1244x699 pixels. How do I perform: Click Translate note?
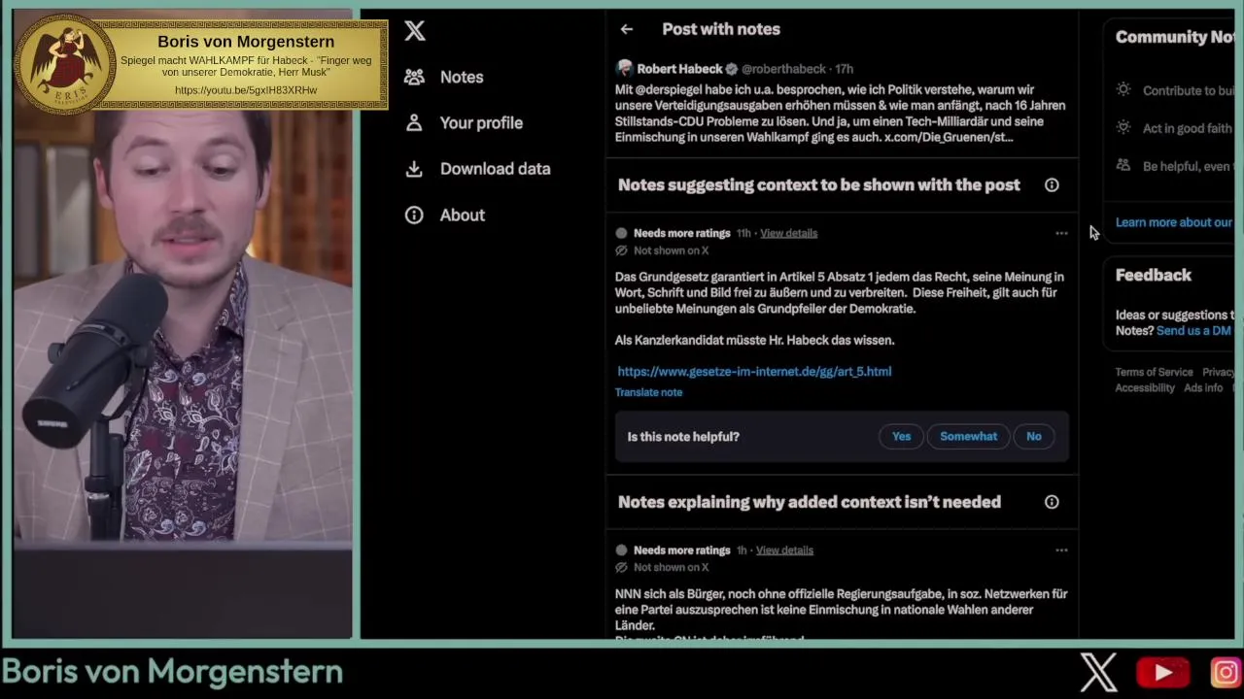point(648,392)
